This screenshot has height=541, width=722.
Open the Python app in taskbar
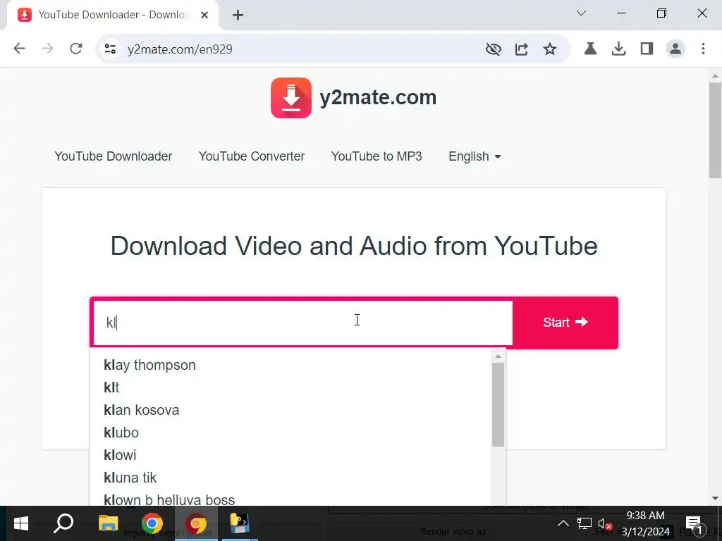(x=240, y=523)
